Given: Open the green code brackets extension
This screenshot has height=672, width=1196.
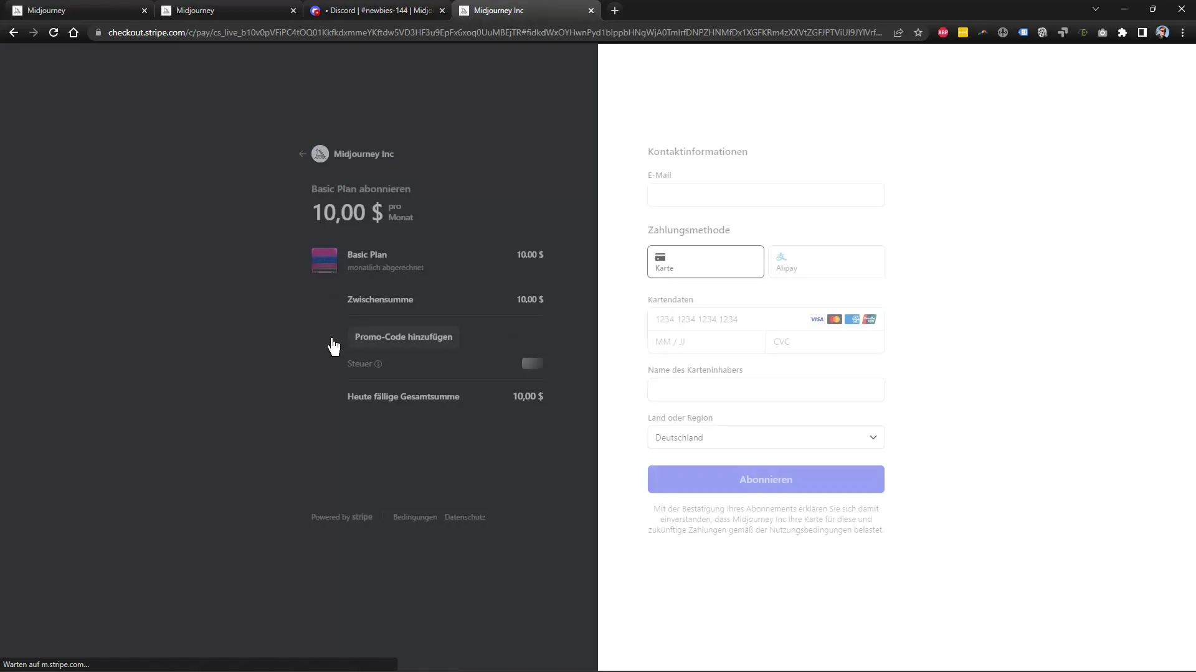Looking at the screenshot, I should coord(1083,32).
